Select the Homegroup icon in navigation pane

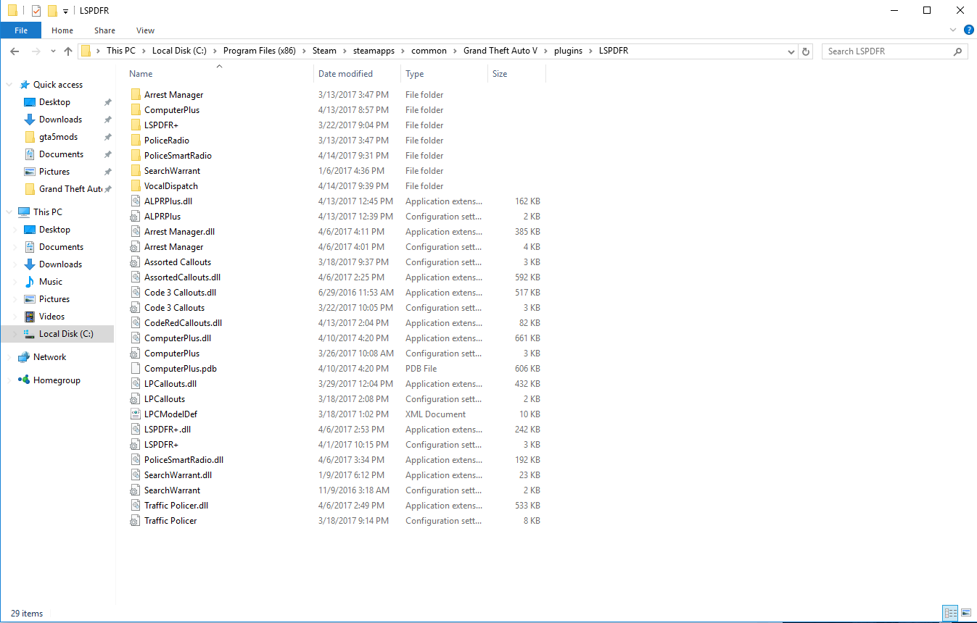point(24,380)
